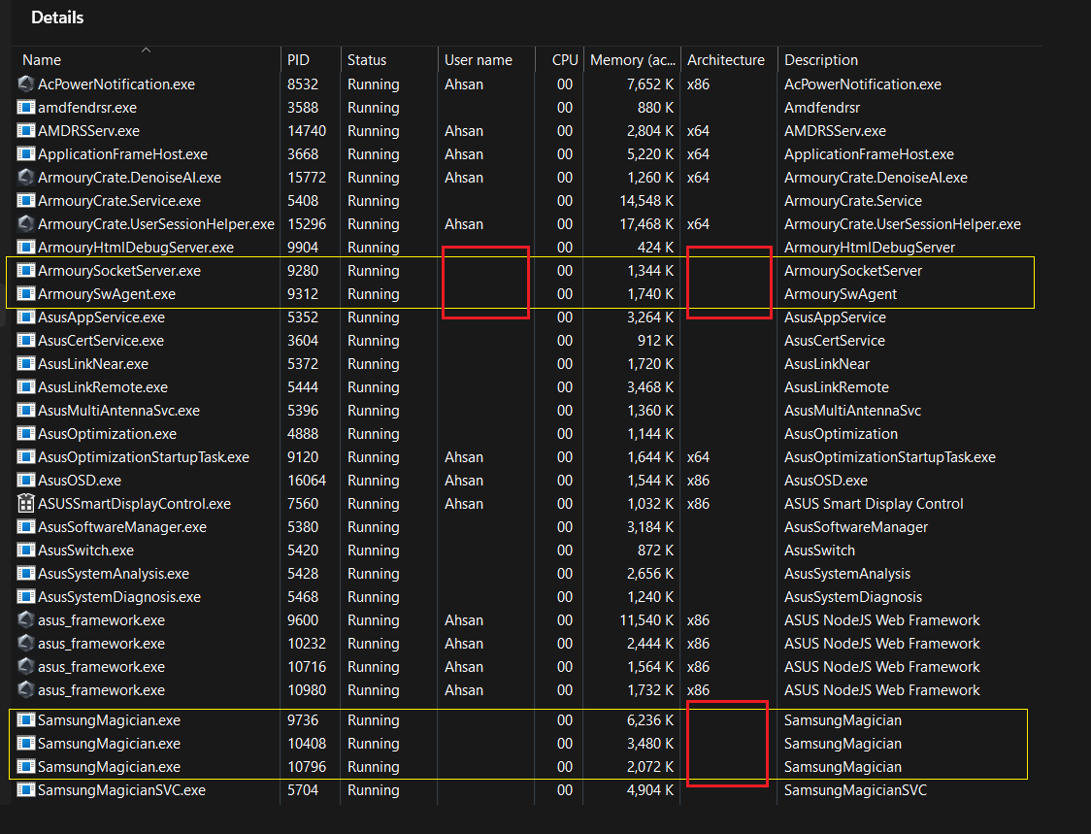Click the AsusSwitch.exe icon
The image size is (1091, 834).
coord(26,550)
